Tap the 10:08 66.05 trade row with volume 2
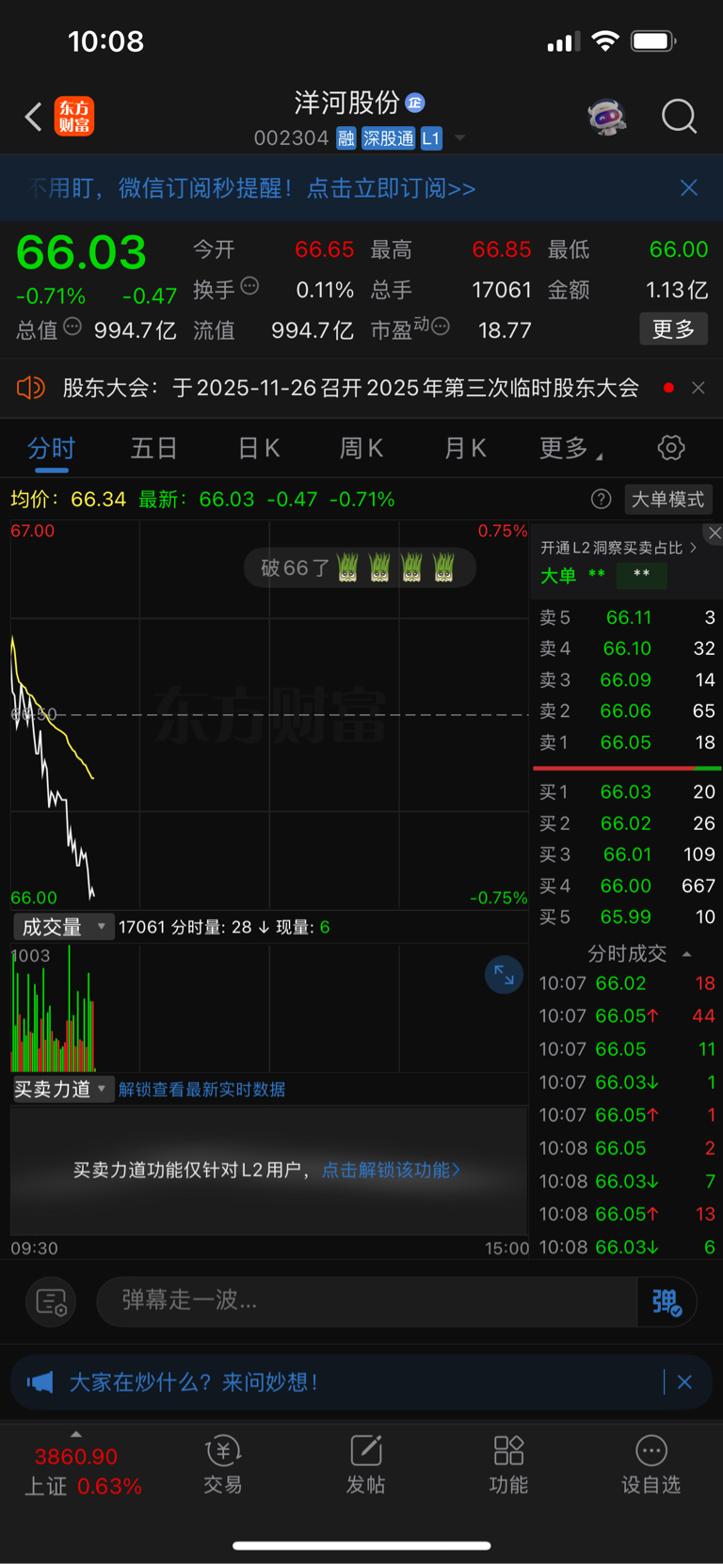This screenshot has width=723, height=1564. [627, 1148]
